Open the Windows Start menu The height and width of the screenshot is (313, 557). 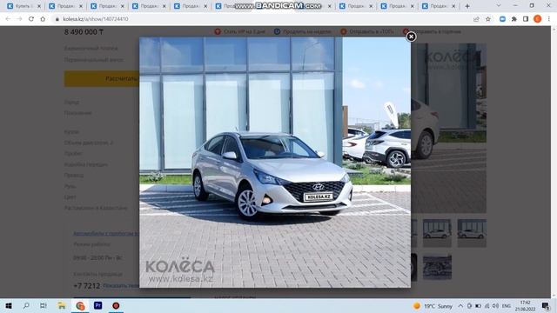pyautogui.click(x=9, y=305)
